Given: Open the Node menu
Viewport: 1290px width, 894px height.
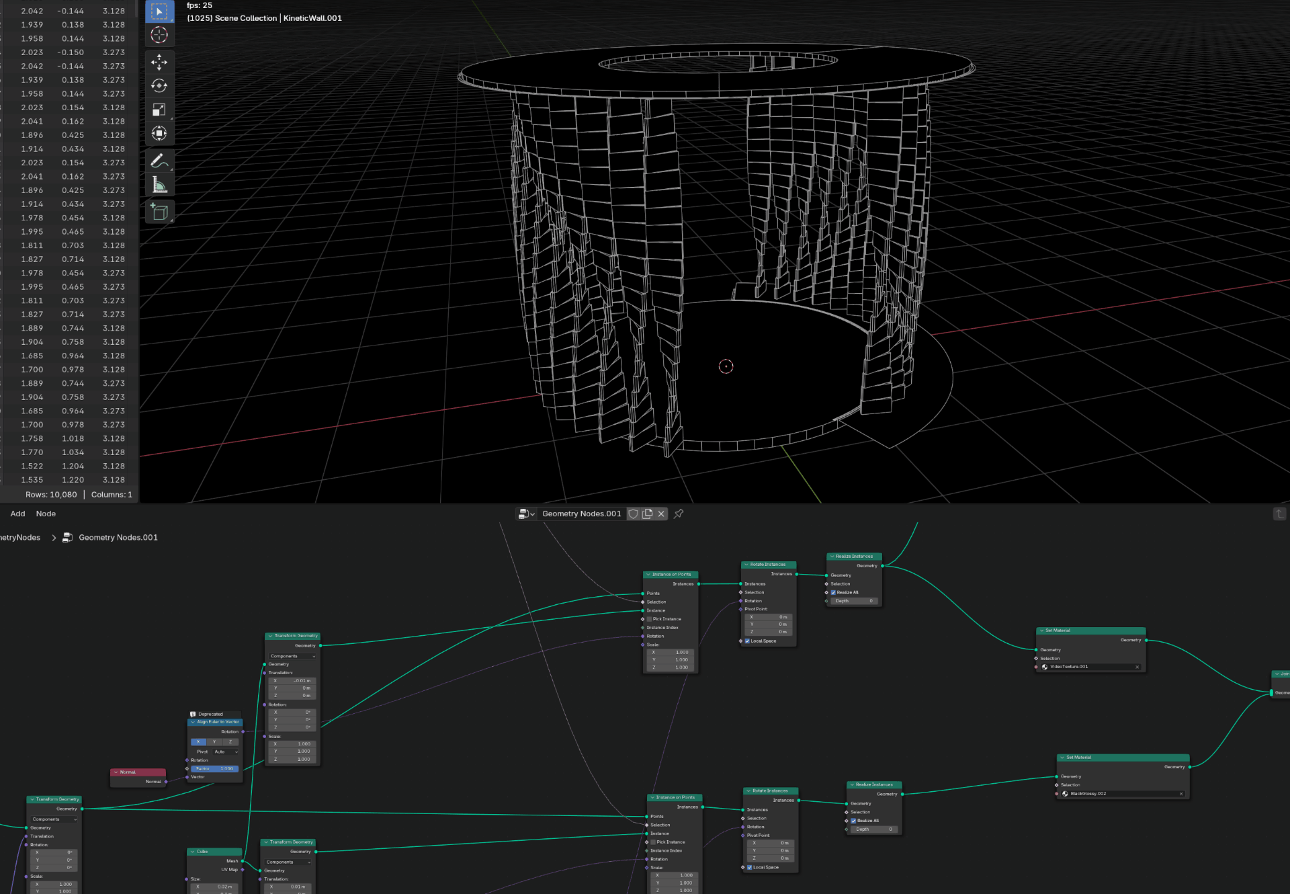Looking at the screenshot, I should click(x=46, y=514).
